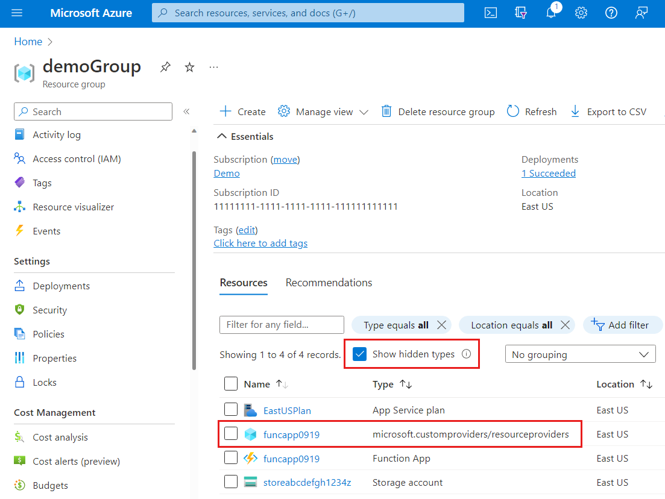Open the Cloud Shell terminal
The image size is (665, 499).
(490, 12)
